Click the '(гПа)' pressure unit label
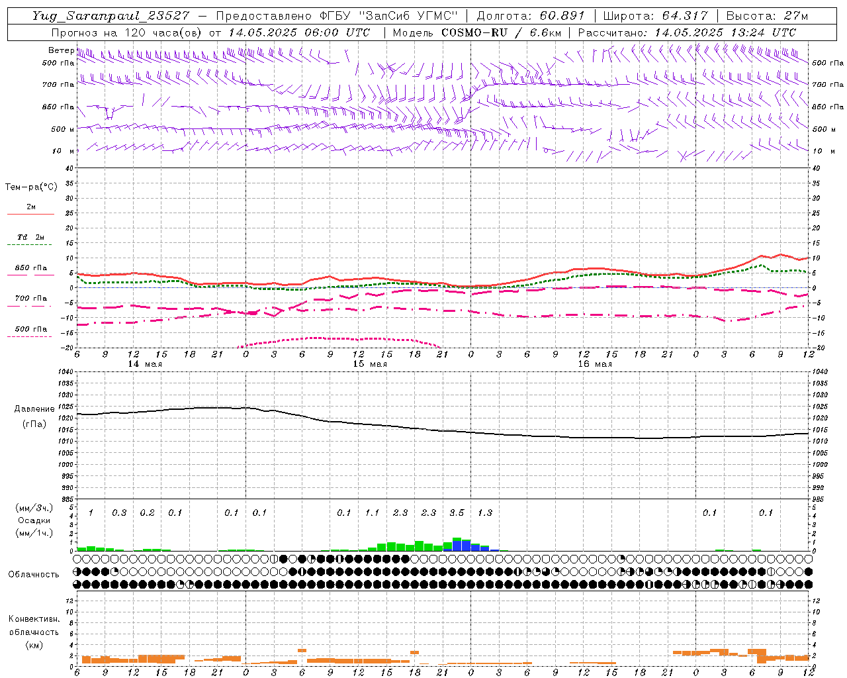Screen dimensions: 847x678 click(34, 424)
